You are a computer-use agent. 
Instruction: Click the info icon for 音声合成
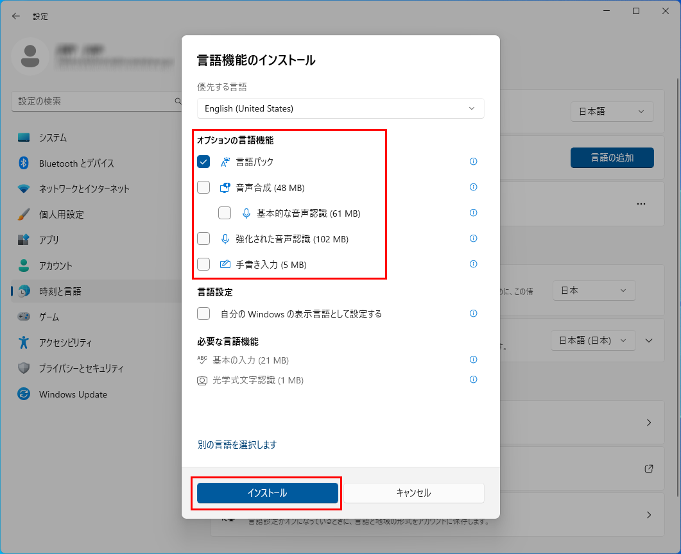pyautogui.click(x=474, y=187)
